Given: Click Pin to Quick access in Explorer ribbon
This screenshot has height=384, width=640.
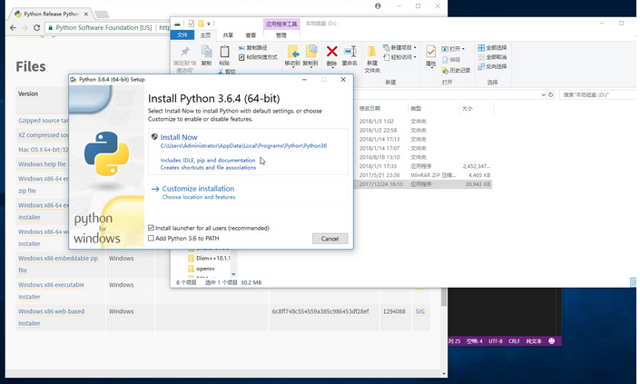Looking at the screenshot, I should click(x=185, y=58).
